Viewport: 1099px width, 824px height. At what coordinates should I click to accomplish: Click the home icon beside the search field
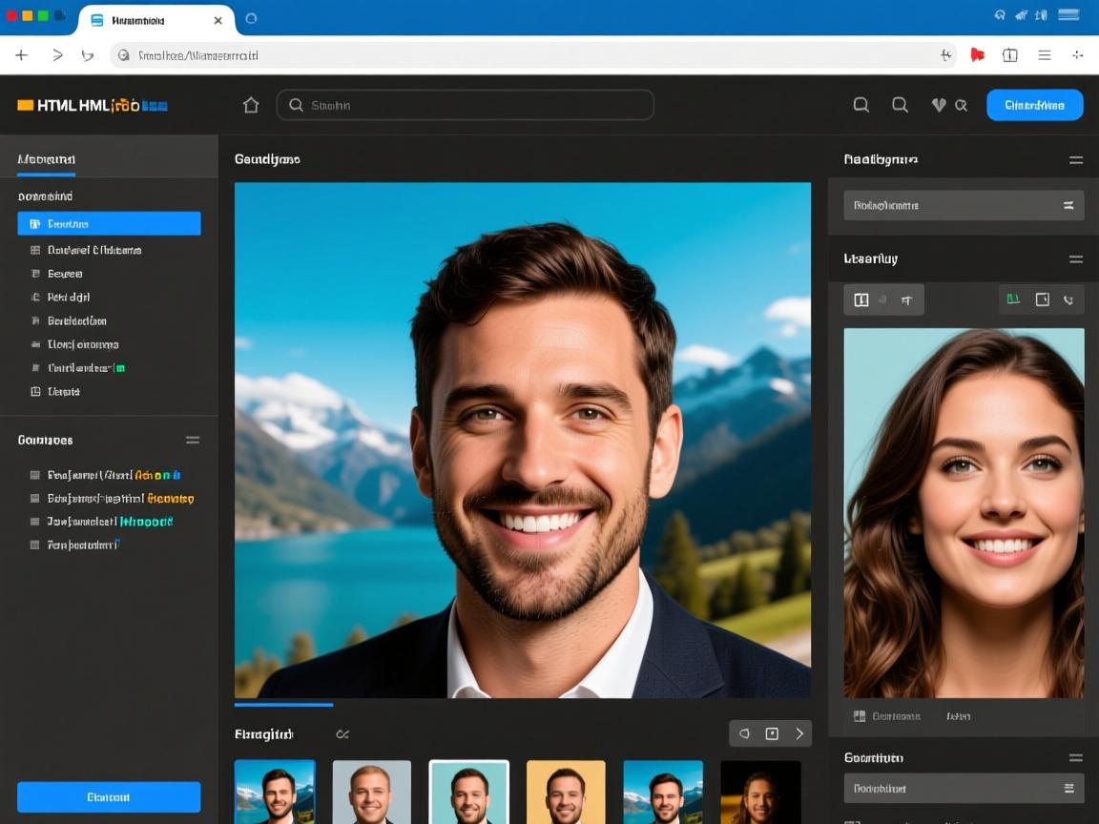(x=251, y=105)
